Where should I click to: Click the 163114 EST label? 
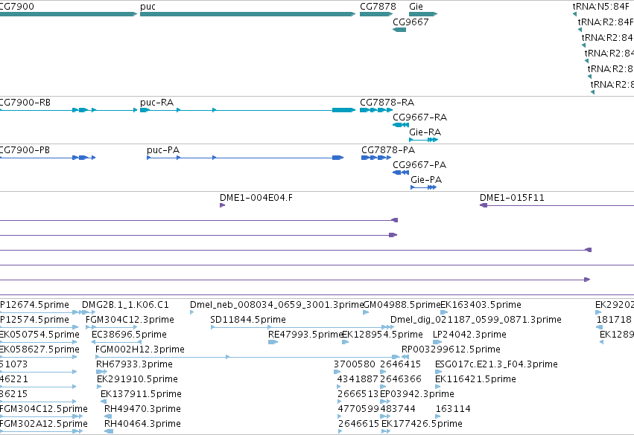point(453,409)
